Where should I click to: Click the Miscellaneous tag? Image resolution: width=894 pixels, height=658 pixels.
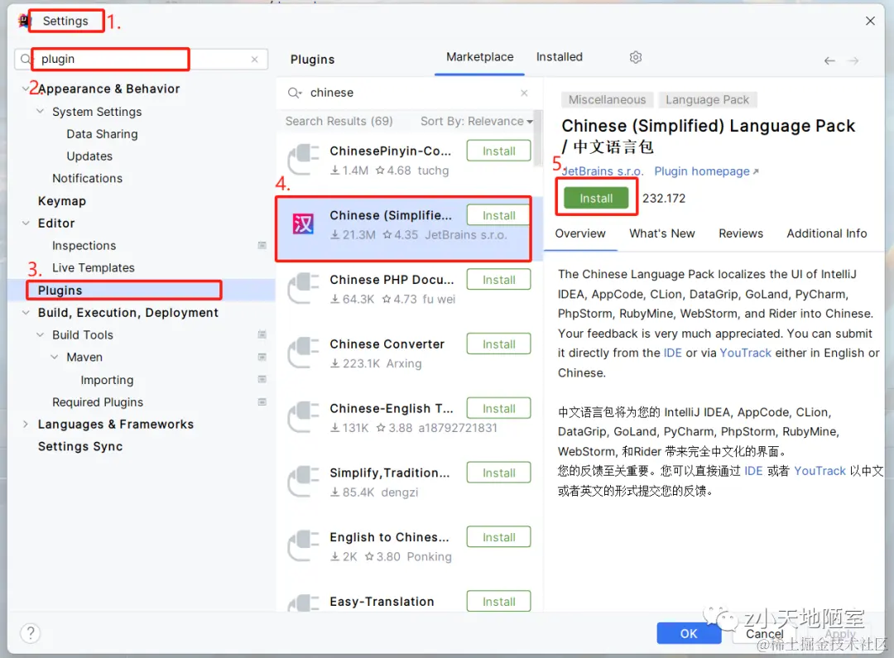pos(607,100)
